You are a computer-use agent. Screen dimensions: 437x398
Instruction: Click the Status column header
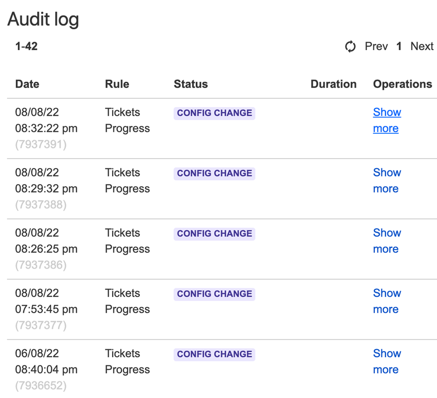(191, 84)
